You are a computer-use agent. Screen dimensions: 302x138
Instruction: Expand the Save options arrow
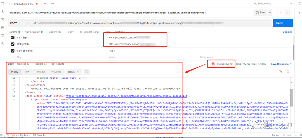click(270, 13)
